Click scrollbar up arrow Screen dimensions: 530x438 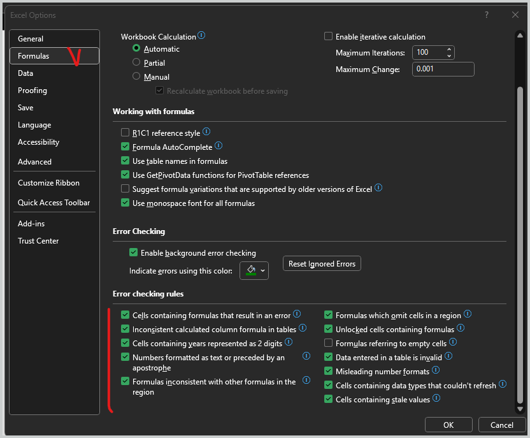520,36
